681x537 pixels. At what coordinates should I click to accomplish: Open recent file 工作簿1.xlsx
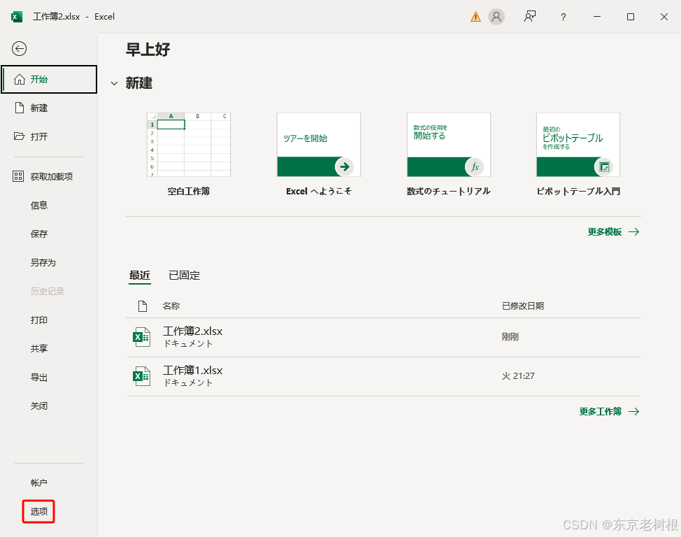[383, 376]
